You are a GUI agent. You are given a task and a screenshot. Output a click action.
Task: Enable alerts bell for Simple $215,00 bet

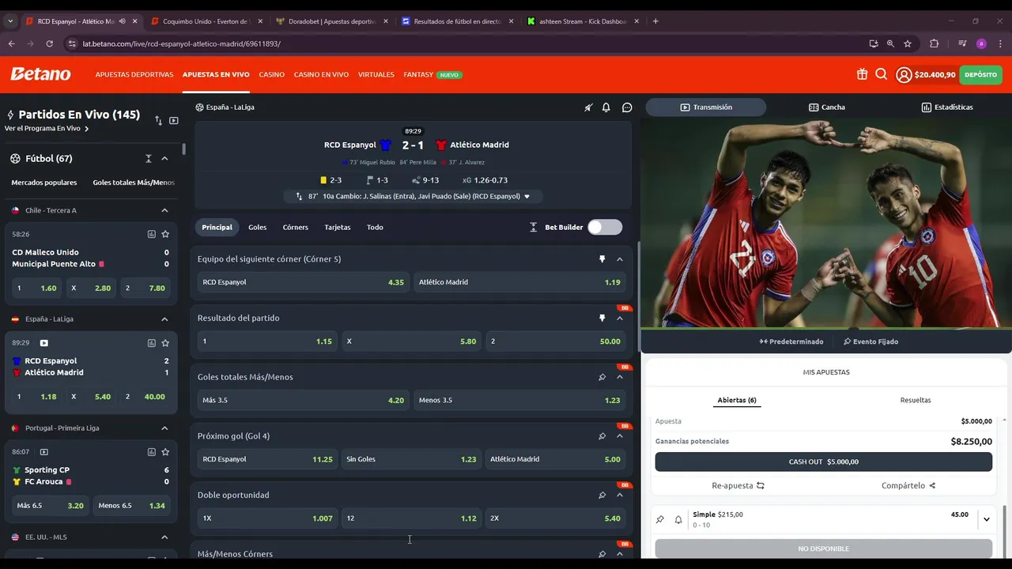(678, 519)
